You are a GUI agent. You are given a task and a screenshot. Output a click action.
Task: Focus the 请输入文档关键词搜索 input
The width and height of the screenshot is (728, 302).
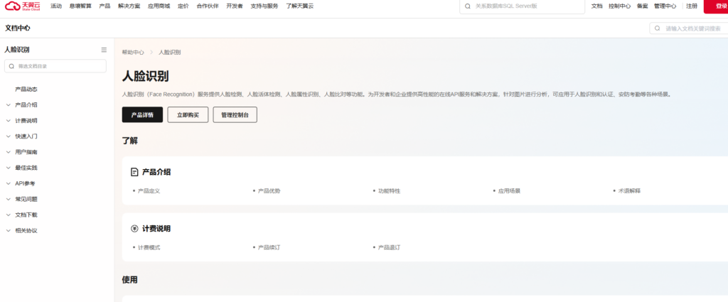tap(689, 28)
